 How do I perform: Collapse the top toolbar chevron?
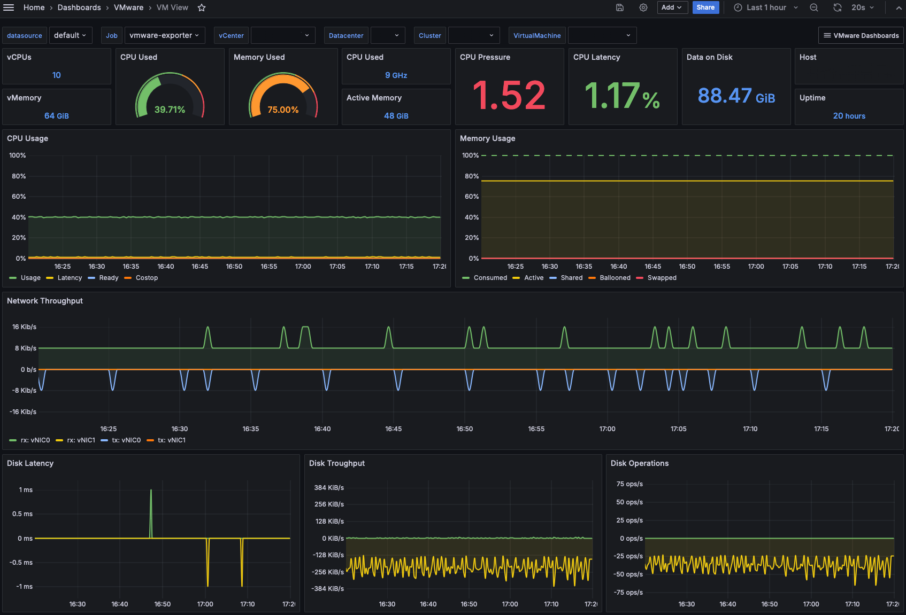click(x=899, y=7)
